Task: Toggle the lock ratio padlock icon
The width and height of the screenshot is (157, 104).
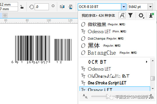Action: [22, 7]
